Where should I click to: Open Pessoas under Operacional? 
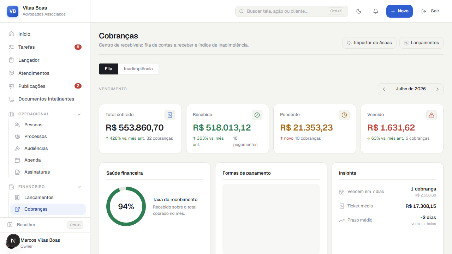[x=48, y=125]
